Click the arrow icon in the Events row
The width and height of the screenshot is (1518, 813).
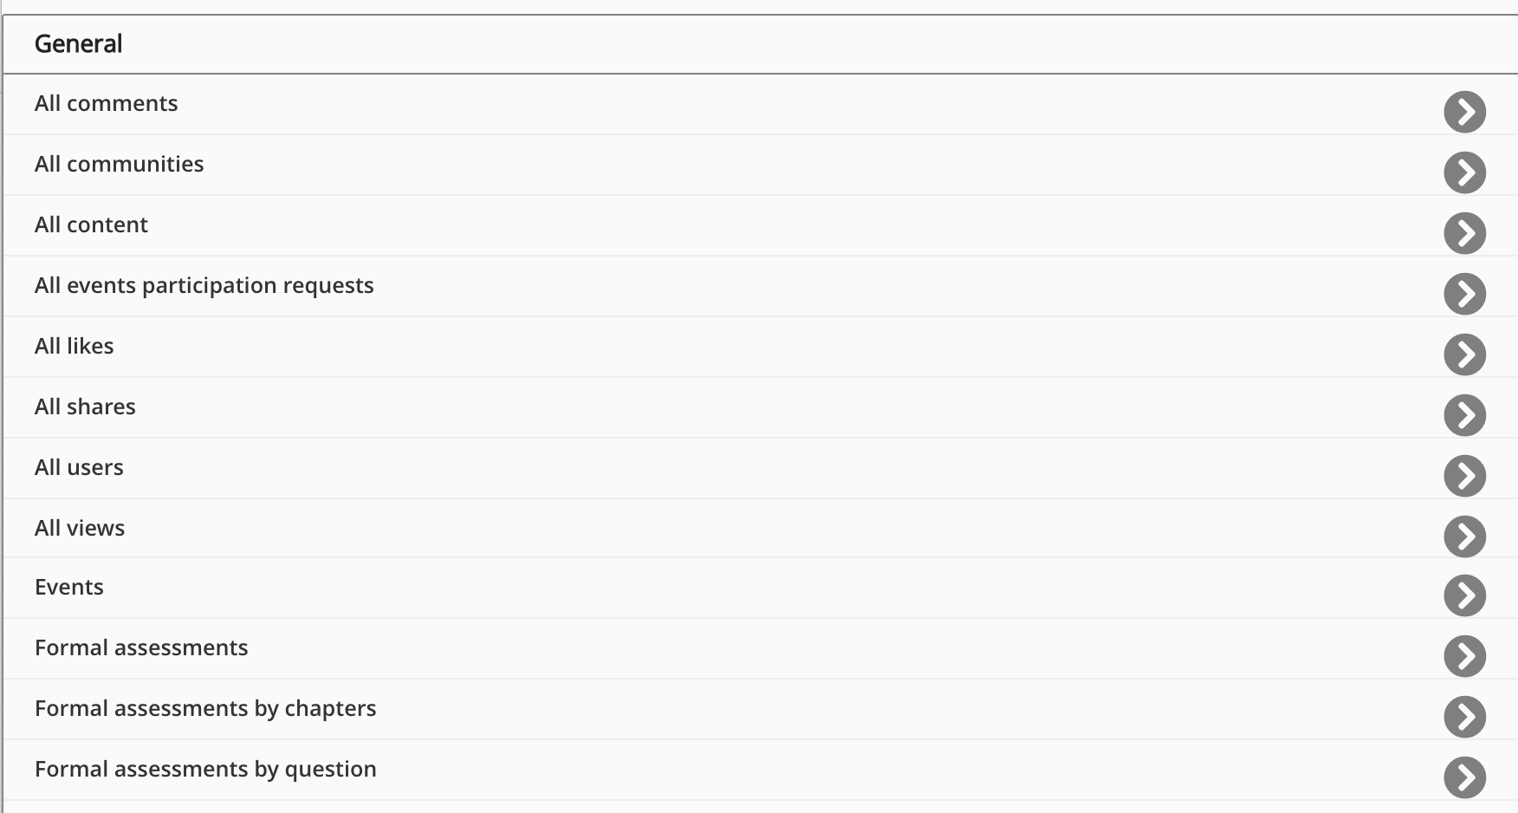[x=1464, y=595]
